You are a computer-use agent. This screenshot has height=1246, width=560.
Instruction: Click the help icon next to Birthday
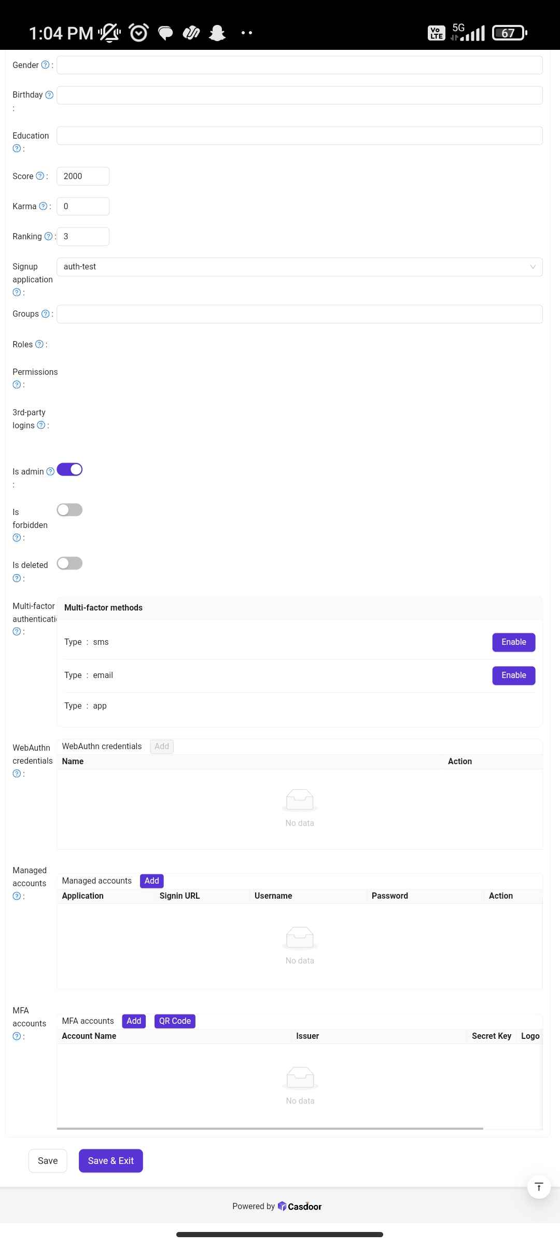coord(49,94)
